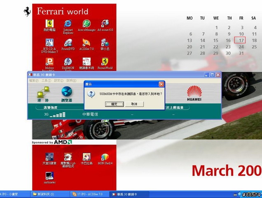
Task: Switch to 新資料夾 (2) taskbar button
Action: click(50, 194)
